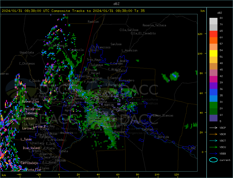Click the VBCP legend label

coord(223,128)
